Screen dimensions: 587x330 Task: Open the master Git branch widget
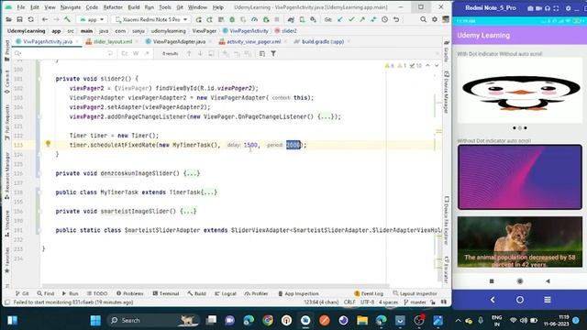click(x=415, y=302)
